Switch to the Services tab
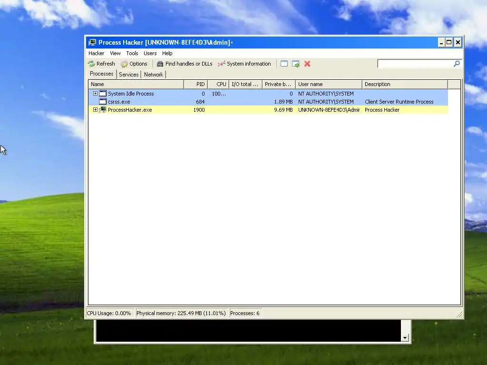Image resolution: width=487 pixels, height=365 pixels. (128, 75)
